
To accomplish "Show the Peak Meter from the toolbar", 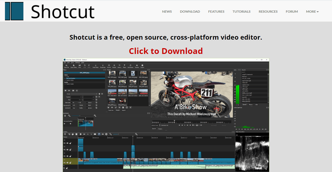I will (96, 66).
